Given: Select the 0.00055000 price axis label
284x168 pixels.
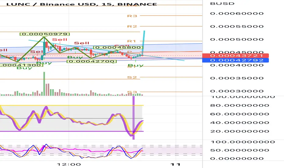Looking at the screenshot, I should click(x=237, y=27).
